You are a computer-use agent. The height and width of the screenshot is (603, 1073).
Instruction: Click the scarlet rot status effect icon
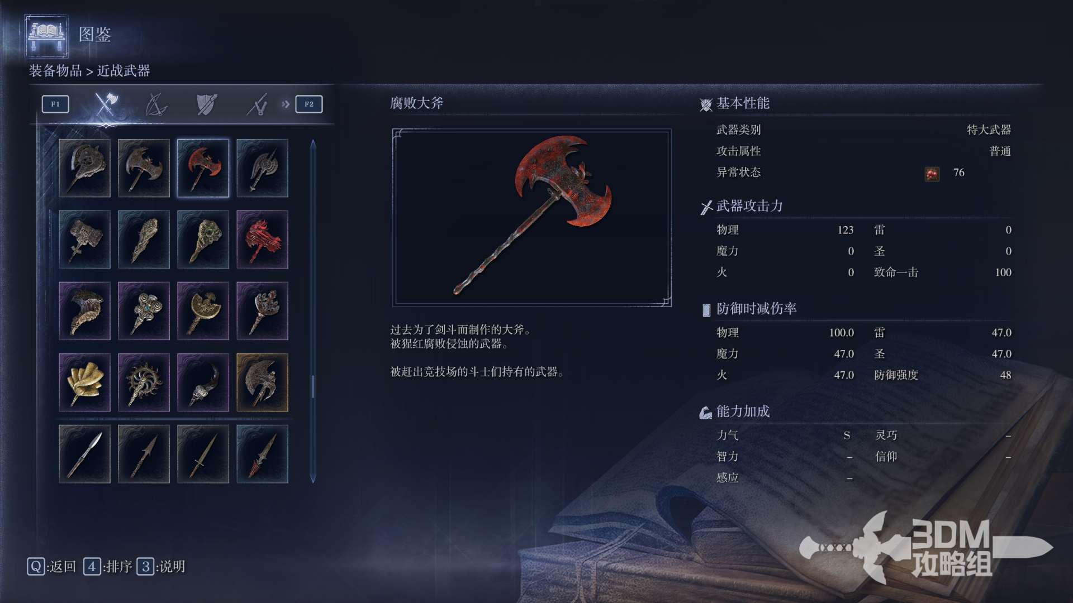932,174
